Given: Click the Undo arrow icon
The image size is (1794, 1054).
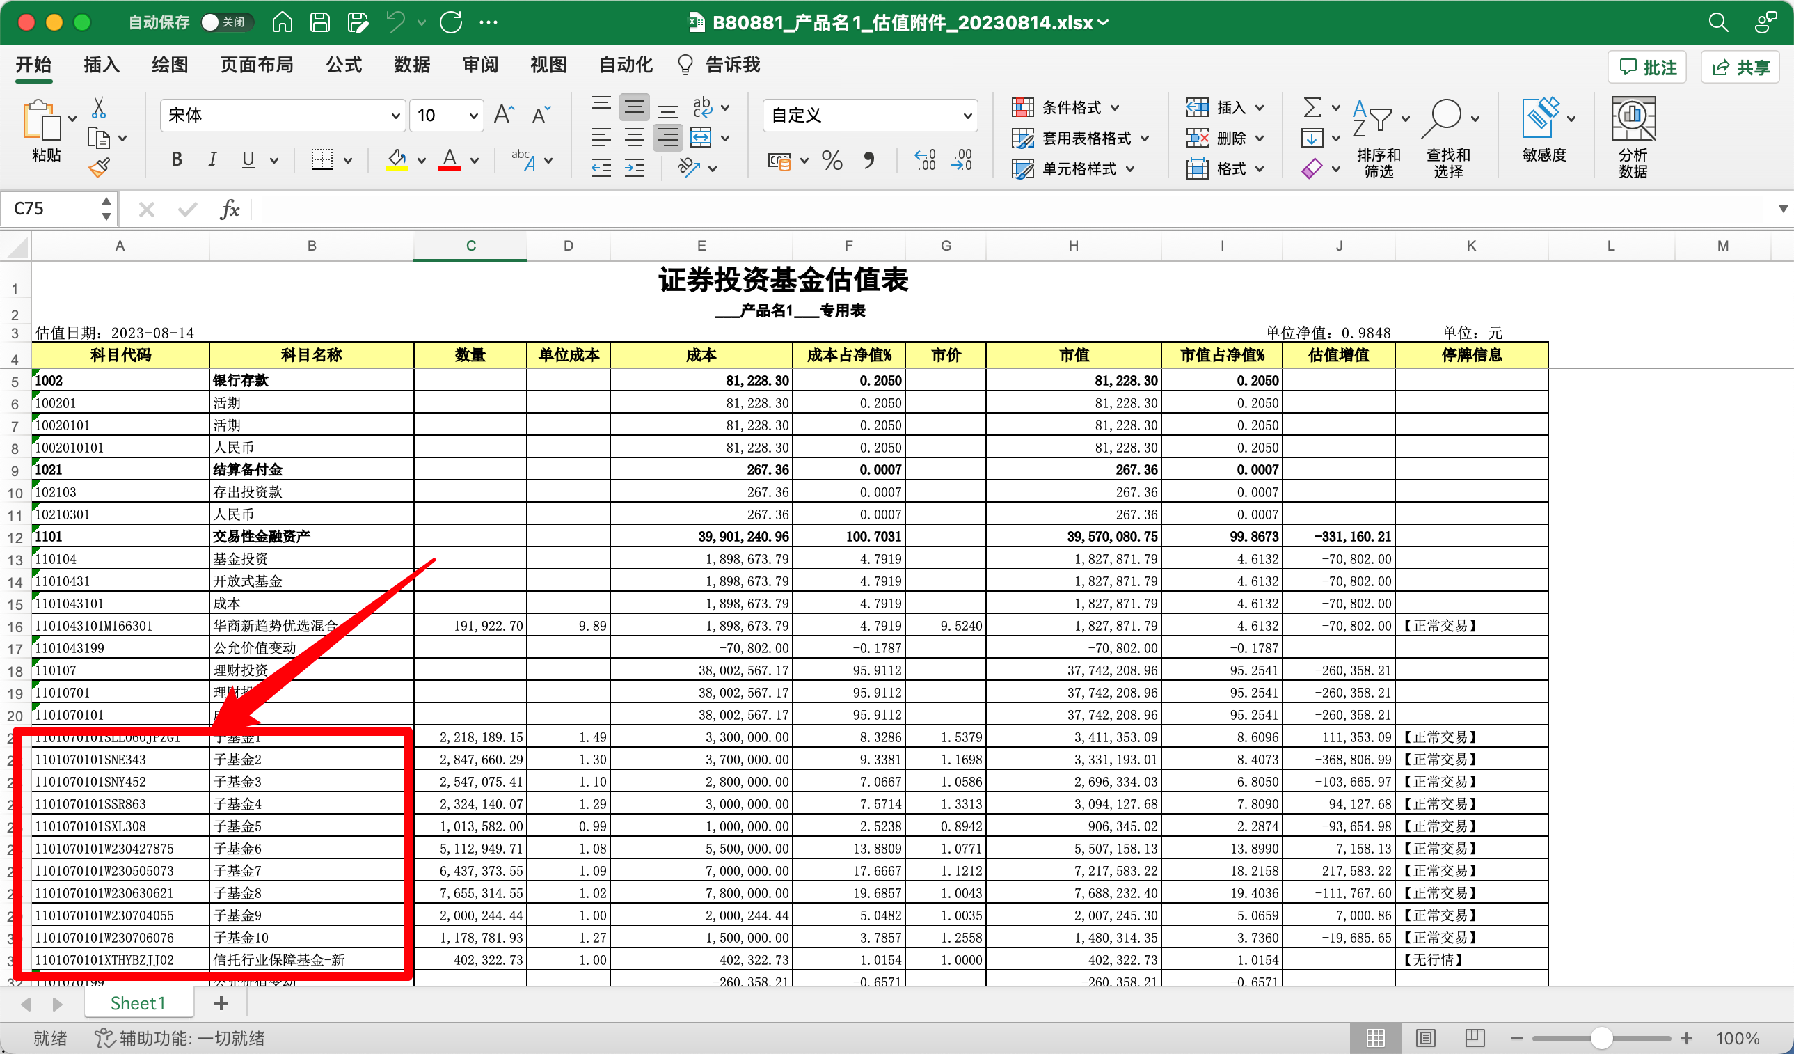Looking at the screenshot, I should [396, 22].
